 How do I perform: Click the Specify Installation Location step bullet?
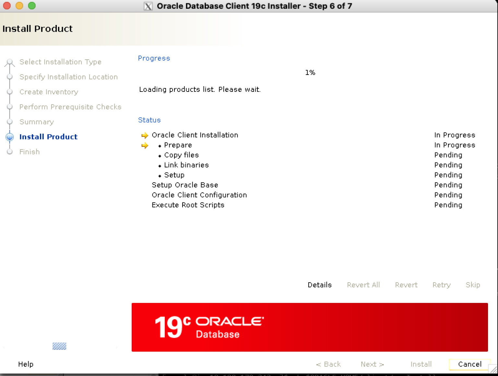tap(10, 77)
